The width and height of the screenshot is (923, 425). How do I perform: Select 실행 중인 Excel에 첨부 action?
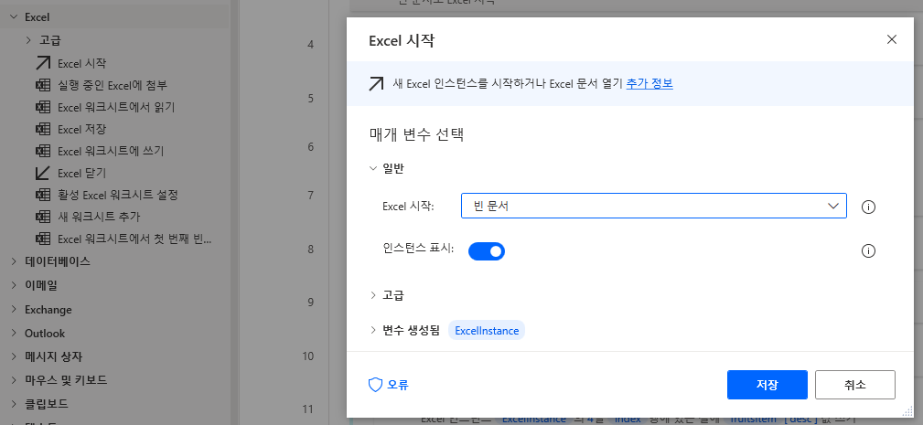point(114,85)
